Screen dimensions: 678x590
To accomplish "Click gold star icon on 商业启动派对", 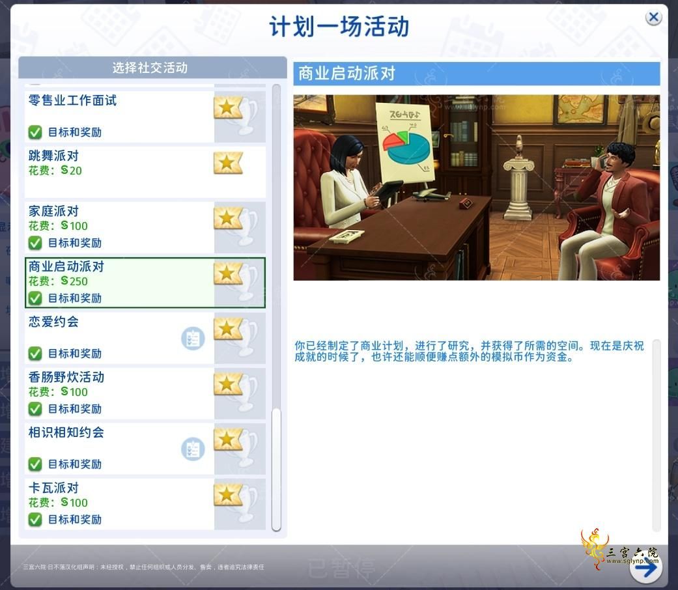I will (227, 273).
